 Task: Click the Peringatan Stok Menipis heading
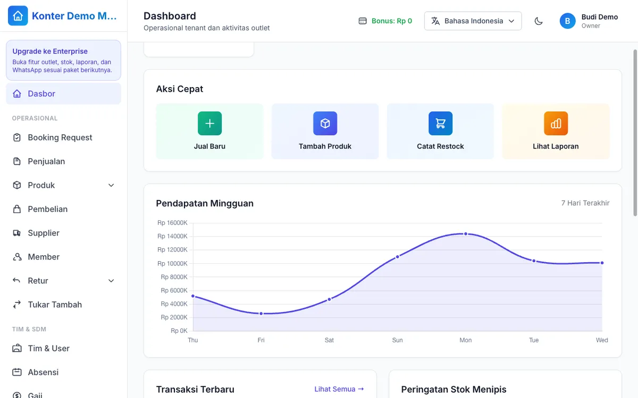(x=454, y=390)
